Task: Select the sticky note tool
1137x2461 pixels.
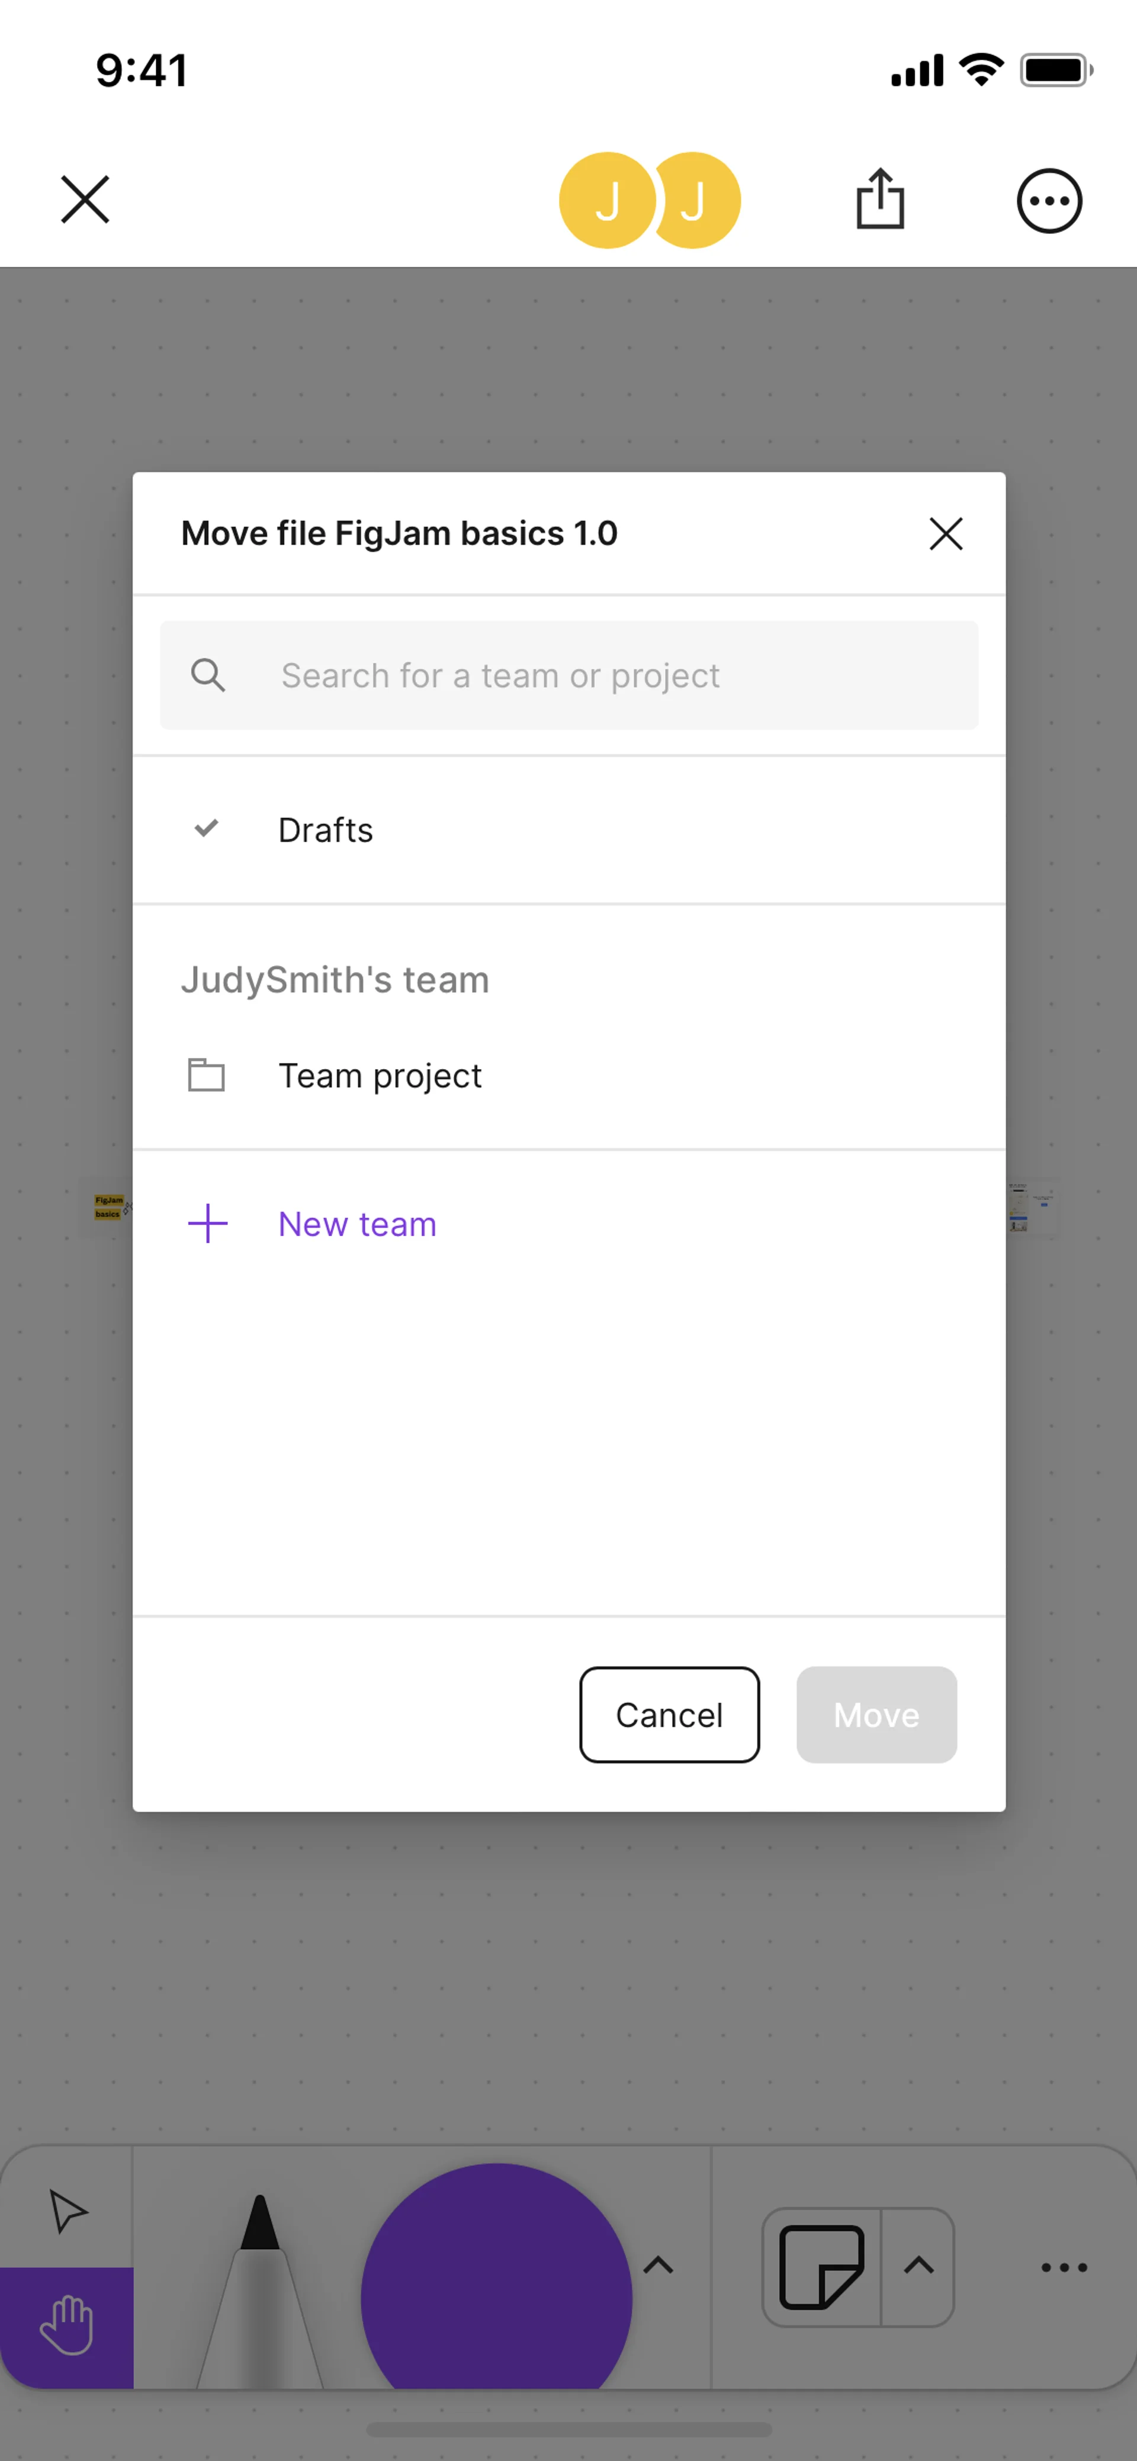Action: click(x=821, y=2266)
